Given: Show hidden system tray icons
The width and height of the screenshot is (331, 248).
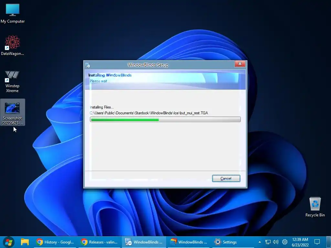Looking at the screenshot, I should pyautogui.click(x=260, y=242).
